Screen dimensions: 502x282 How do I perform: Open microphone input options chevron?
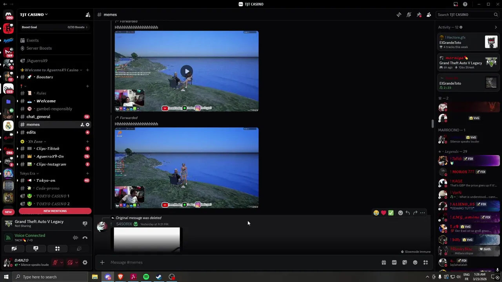coord(61,262)
